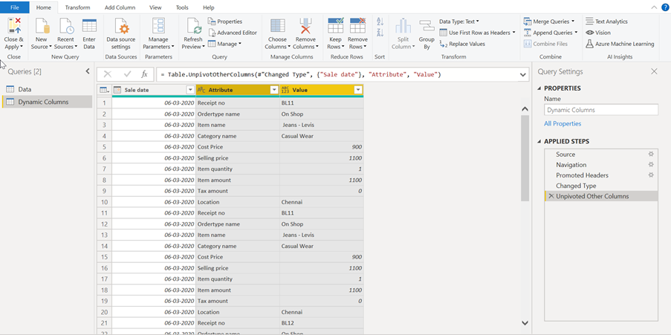The width and height of the screenshot is (671, 335).
Task: Open Navigation step settings gear
Action: click(651, 164)
